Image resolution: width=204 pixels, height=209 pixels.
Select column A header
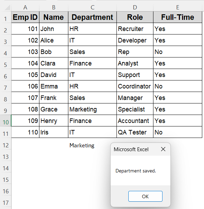tap(25, 7)
